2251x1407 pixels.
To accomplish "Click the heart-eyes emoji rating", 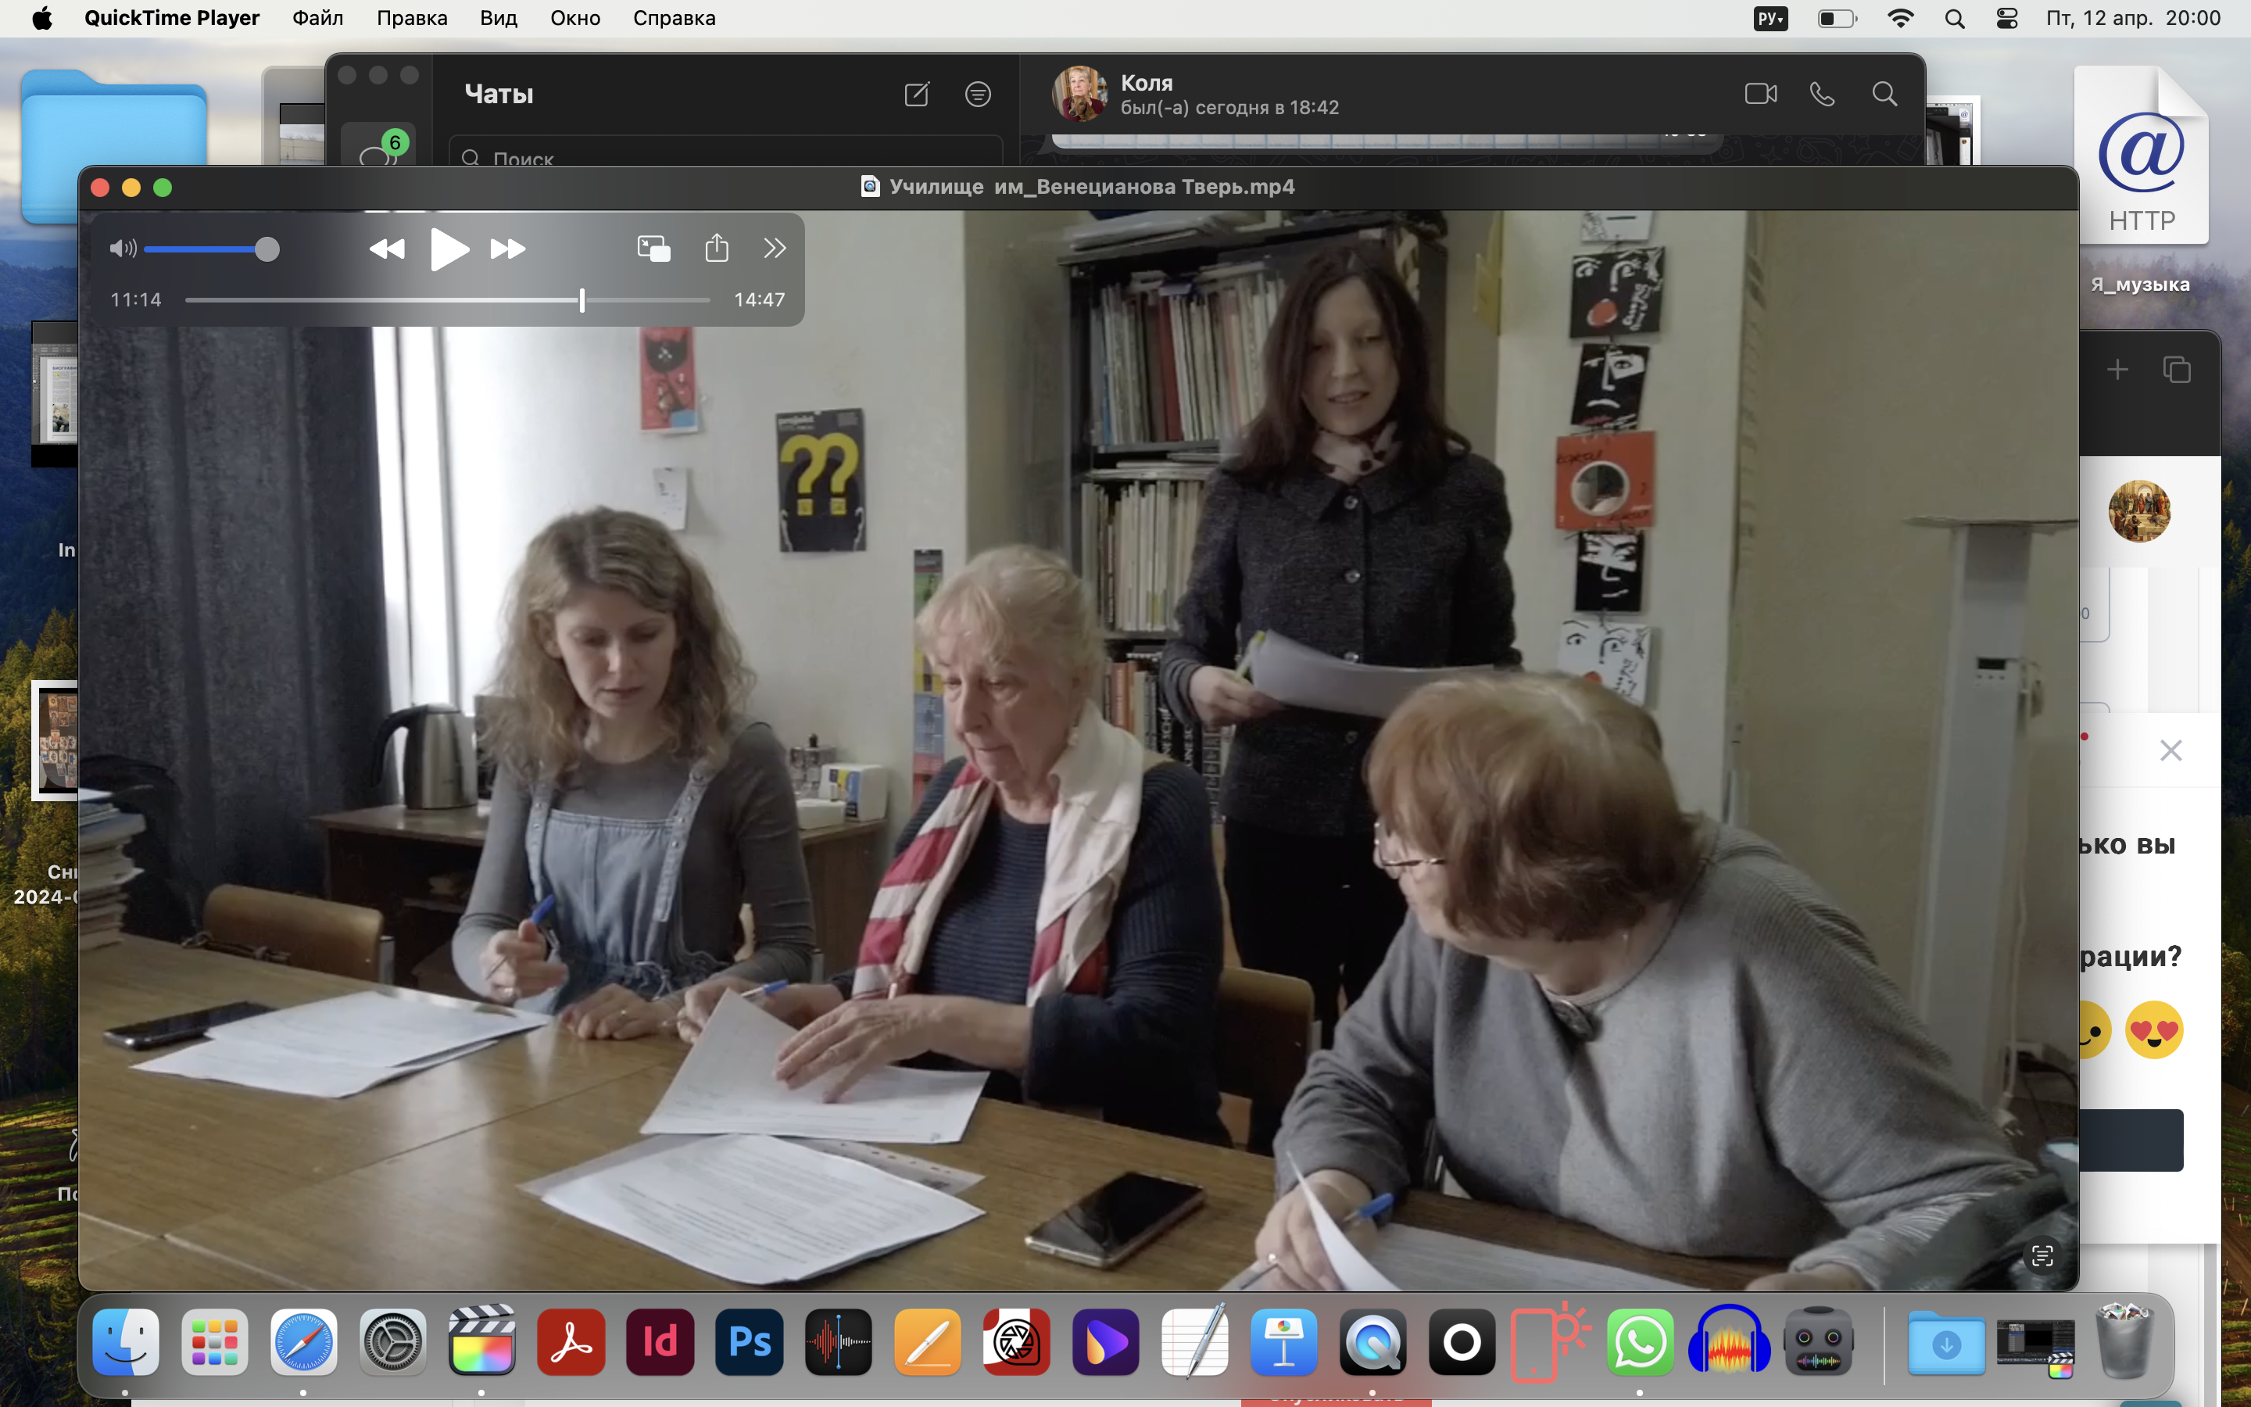I will coord(2153,1030).
